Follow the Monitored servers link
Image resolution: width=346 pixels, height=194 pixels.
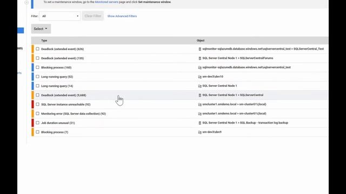coord(107,2)
